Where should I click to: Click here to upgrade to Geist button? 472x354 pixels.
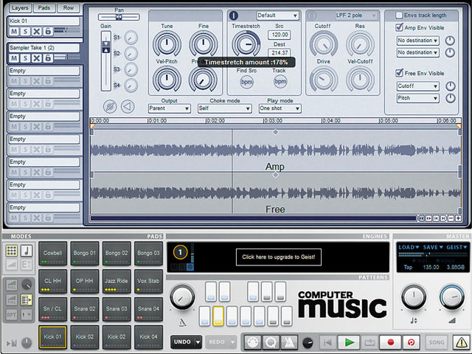pos(279,257)
